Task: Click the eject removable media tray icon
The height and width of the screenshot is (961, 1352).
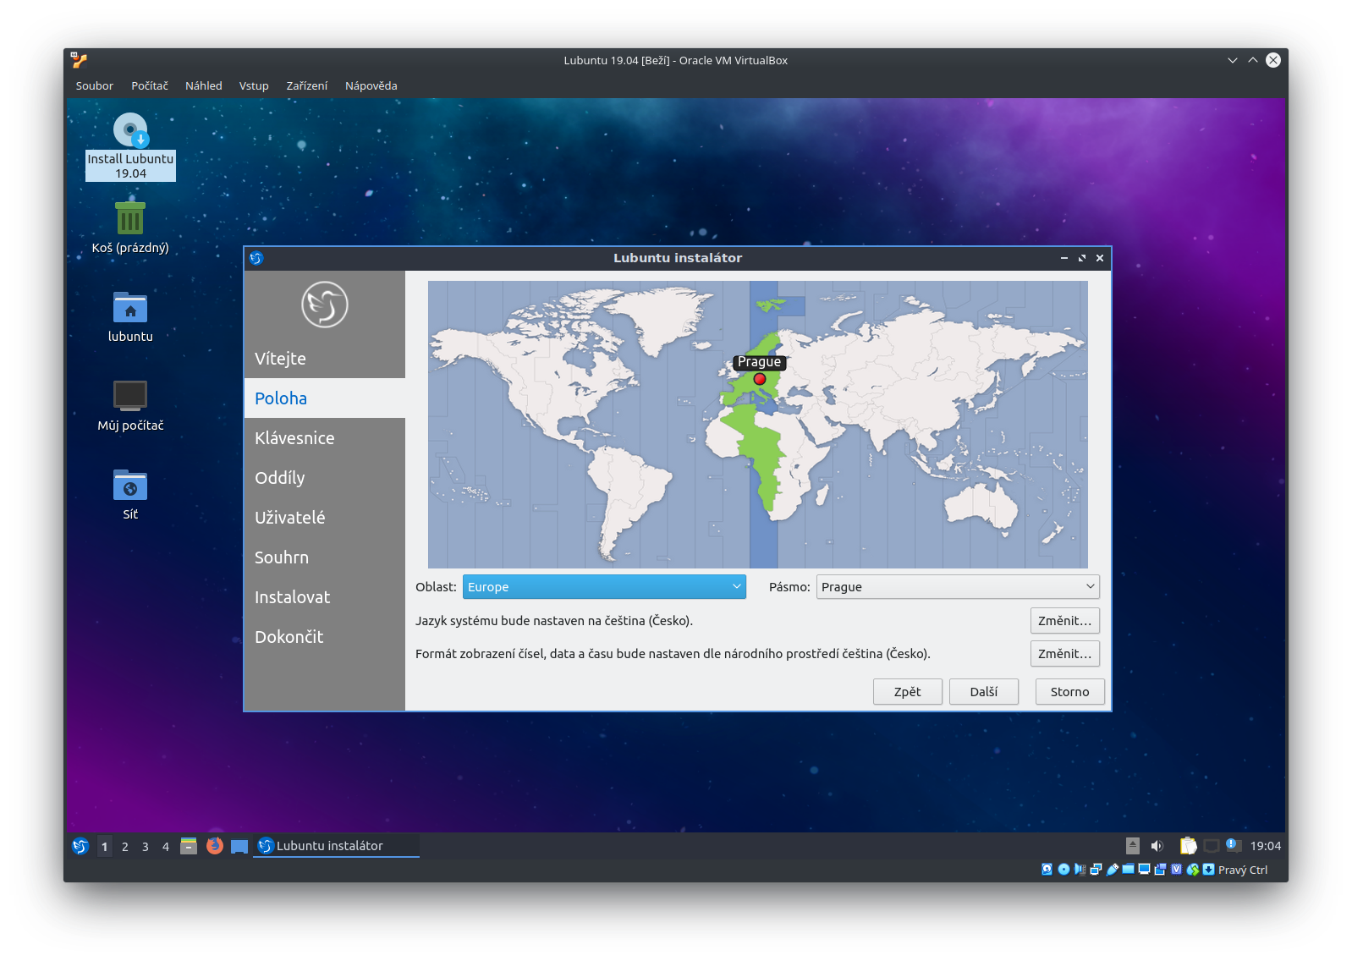Action: click(x=1133, y=846)
